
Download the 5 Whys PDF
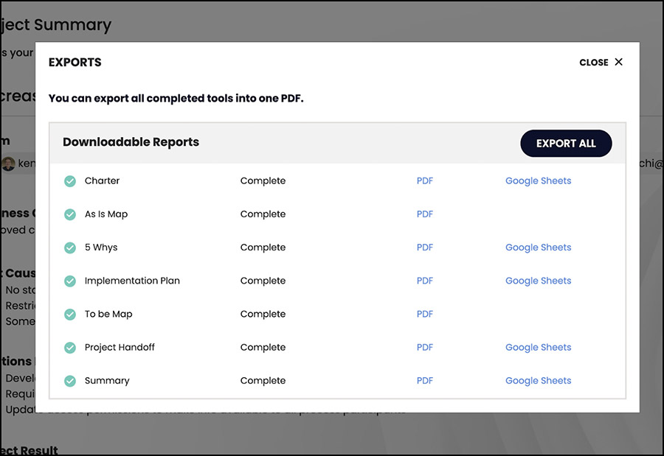click(x=425, y=247)
